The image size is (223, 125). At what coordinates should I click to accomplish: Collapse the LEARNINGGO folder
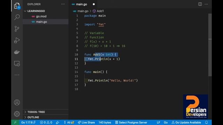coord(46,11)
